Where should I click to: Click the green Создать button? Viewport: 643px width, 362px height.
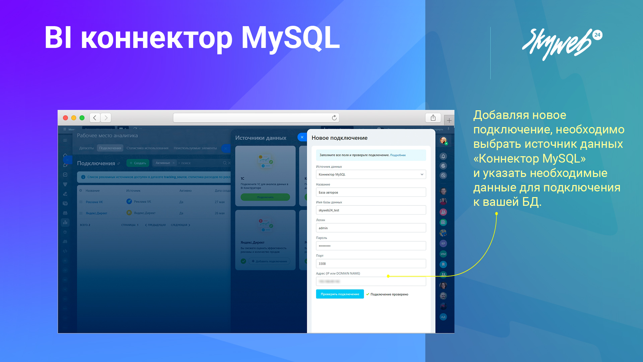(x=138, y=163)
